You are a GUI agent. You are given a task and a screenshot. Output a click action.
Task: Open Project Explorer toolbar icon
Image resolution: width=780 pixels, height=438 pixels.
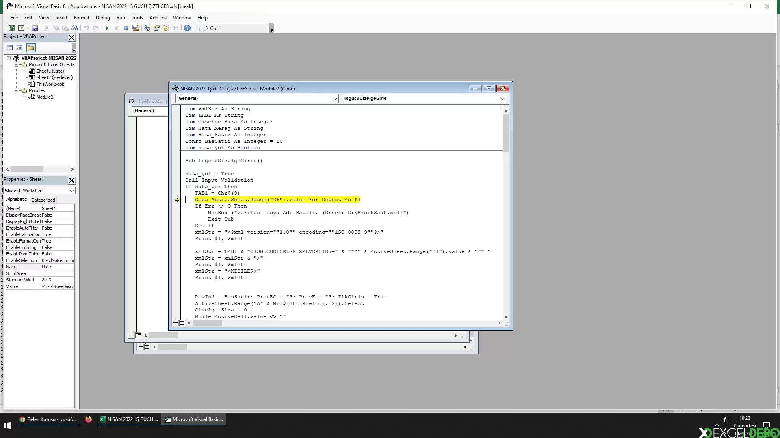147,28
